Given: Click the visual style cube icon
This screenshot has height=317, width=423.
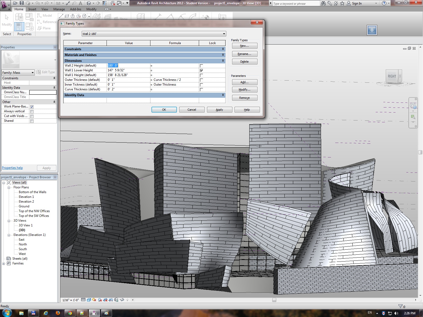Looking at the screenshot, I should [89, 300].
